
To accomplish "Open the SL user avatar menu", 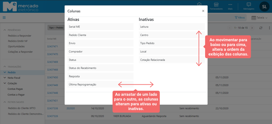I will [x=264, y=7].
